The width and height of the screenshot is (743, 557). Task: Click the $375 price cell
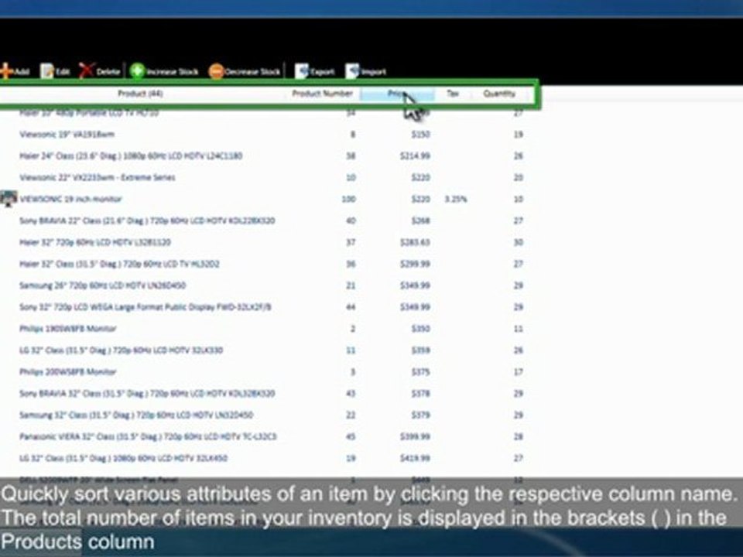click(x=421, y=372)
